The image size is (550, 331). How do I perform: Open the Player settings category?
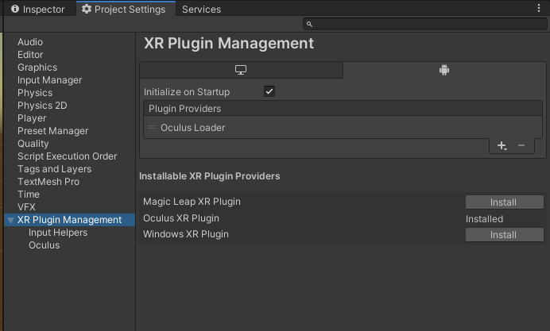[x=32, y=118]
